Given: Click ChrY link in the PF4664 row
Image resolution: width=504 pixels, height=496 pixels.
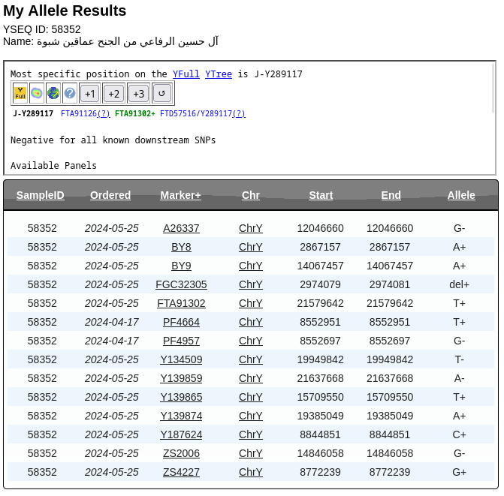Looking at the screenshot, I should click(x=251, y=322).
